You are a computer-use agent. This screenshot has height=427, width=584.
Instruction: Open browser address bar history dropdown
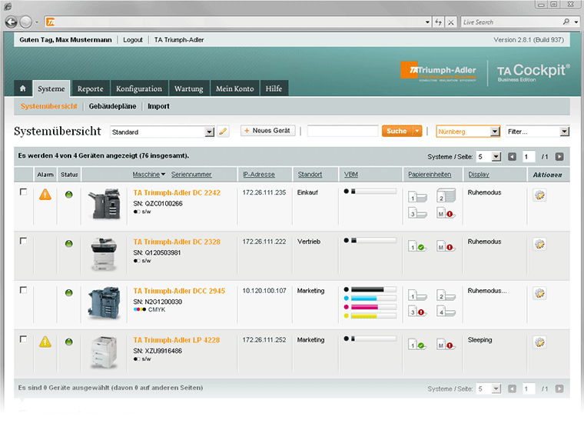tap(427, 22)
